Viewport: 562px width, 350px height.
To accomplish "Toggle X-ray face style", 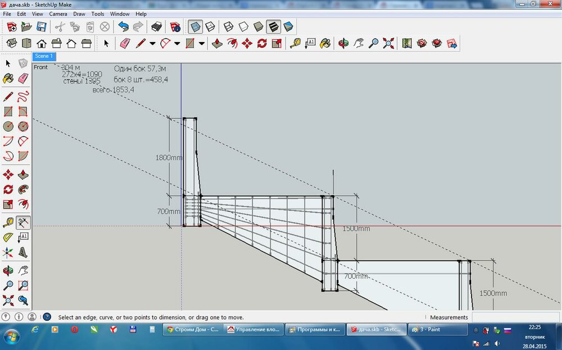I will [196, 26].
